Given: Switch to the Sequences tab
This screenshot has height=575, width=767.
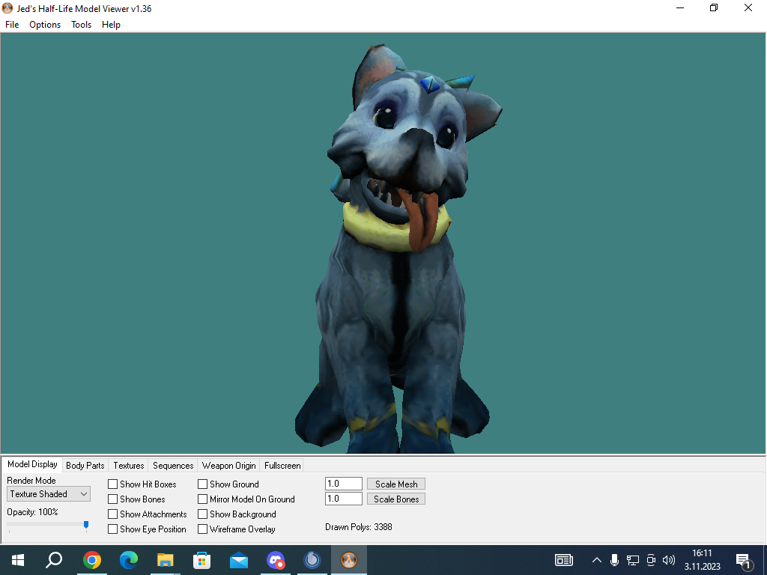Looking at the screenshot, I should 173,466.
